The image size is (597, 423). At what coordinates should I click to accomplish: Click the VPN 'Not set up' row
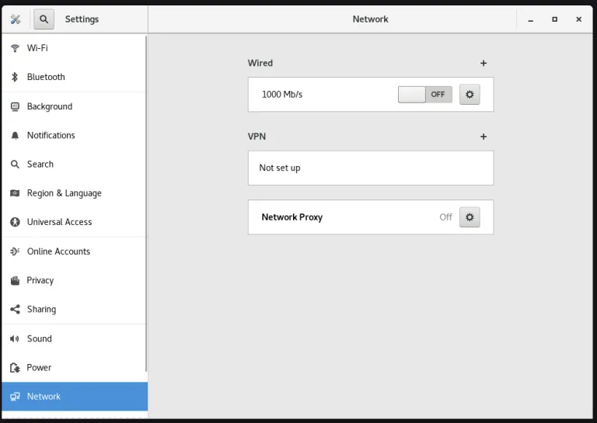point(371,168)
